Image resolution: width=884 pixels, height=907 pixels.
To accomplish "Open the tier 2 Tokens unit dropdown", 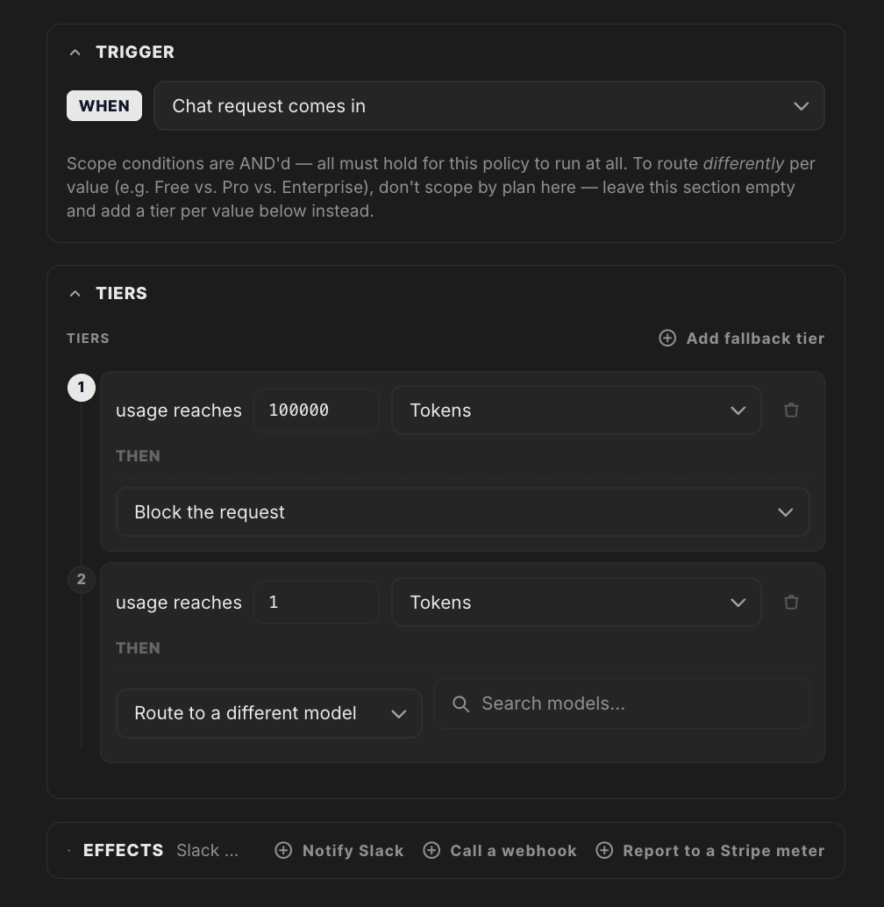I will pyautogui.click(x=576, y=602).
